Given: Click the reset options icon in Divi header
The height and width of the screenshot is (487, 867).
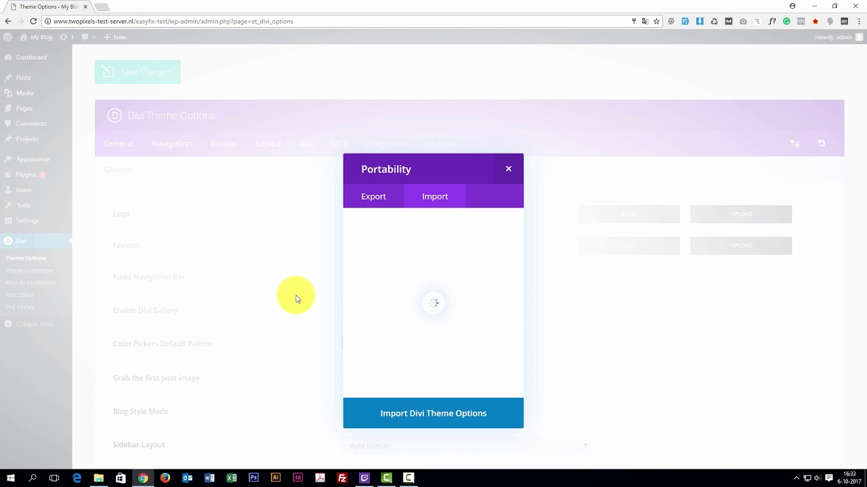Looking at the screenshot, I should click(822, 143).
